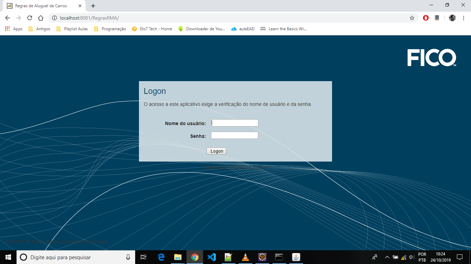This screenshot has width=471, height=264.
Task: Click the browser reload button
Action: (x=29, y=18)
